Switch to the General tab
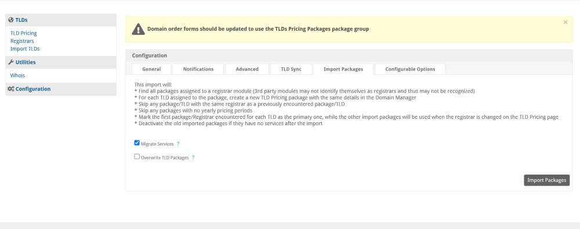 (151, 69)
